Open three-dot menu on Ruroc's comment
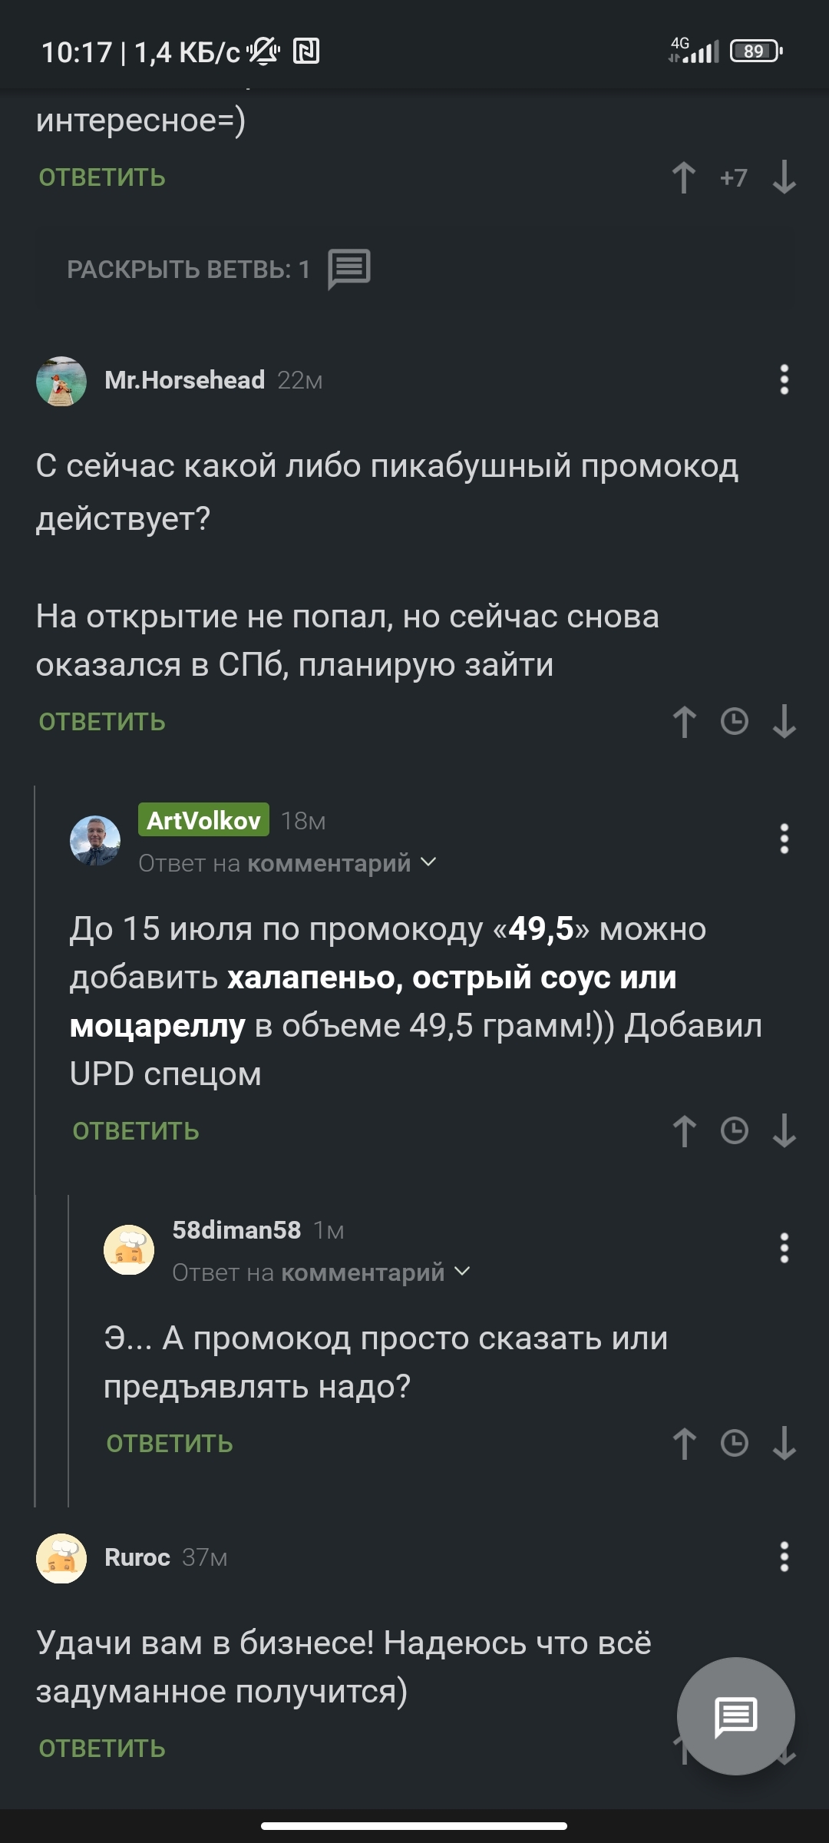Image resolution: width=829 pixels, height=1843 pixels. click(784, 1557)
